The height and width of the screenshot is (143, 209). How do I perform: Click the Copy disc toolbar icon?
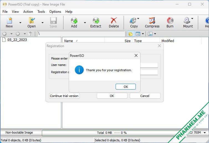133,21
